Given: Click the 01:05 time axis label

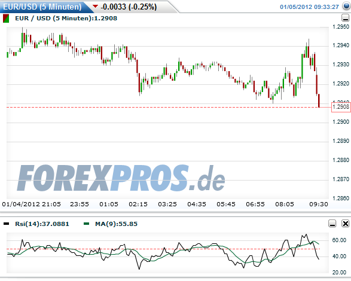Looking at the screenshot, I should coord(109,204).
